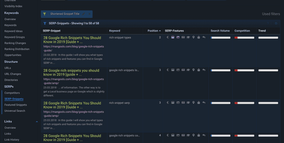Click the graduation cap icon in first row
Screen dimensions: 284x143
(188, 37)
